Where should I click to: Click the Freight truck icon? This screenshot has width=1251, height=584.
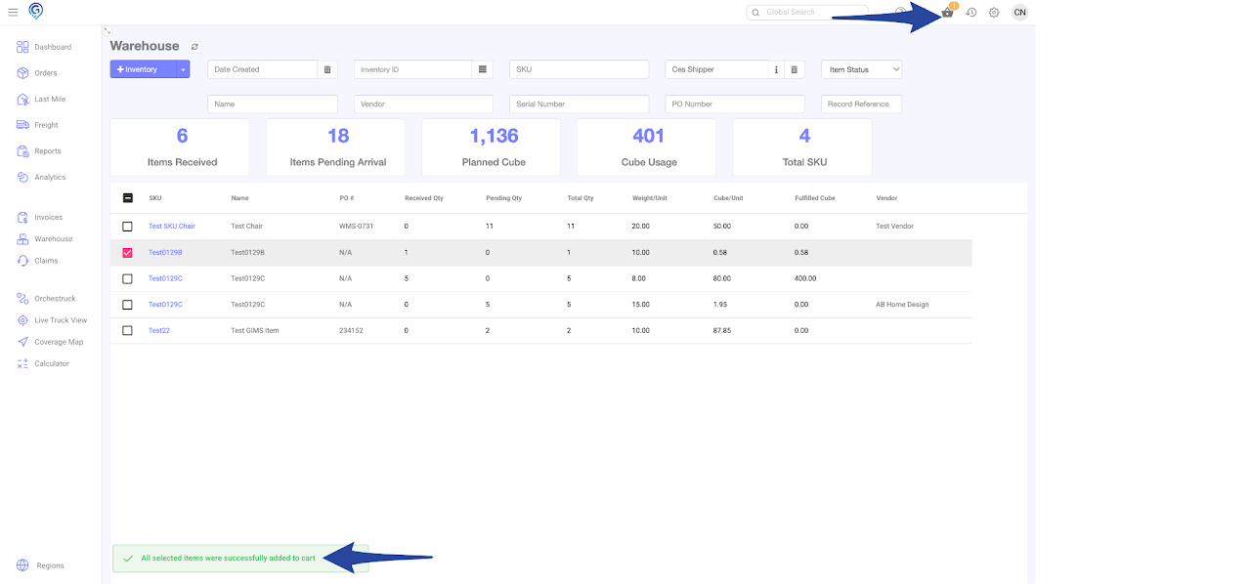pos(22,125)
